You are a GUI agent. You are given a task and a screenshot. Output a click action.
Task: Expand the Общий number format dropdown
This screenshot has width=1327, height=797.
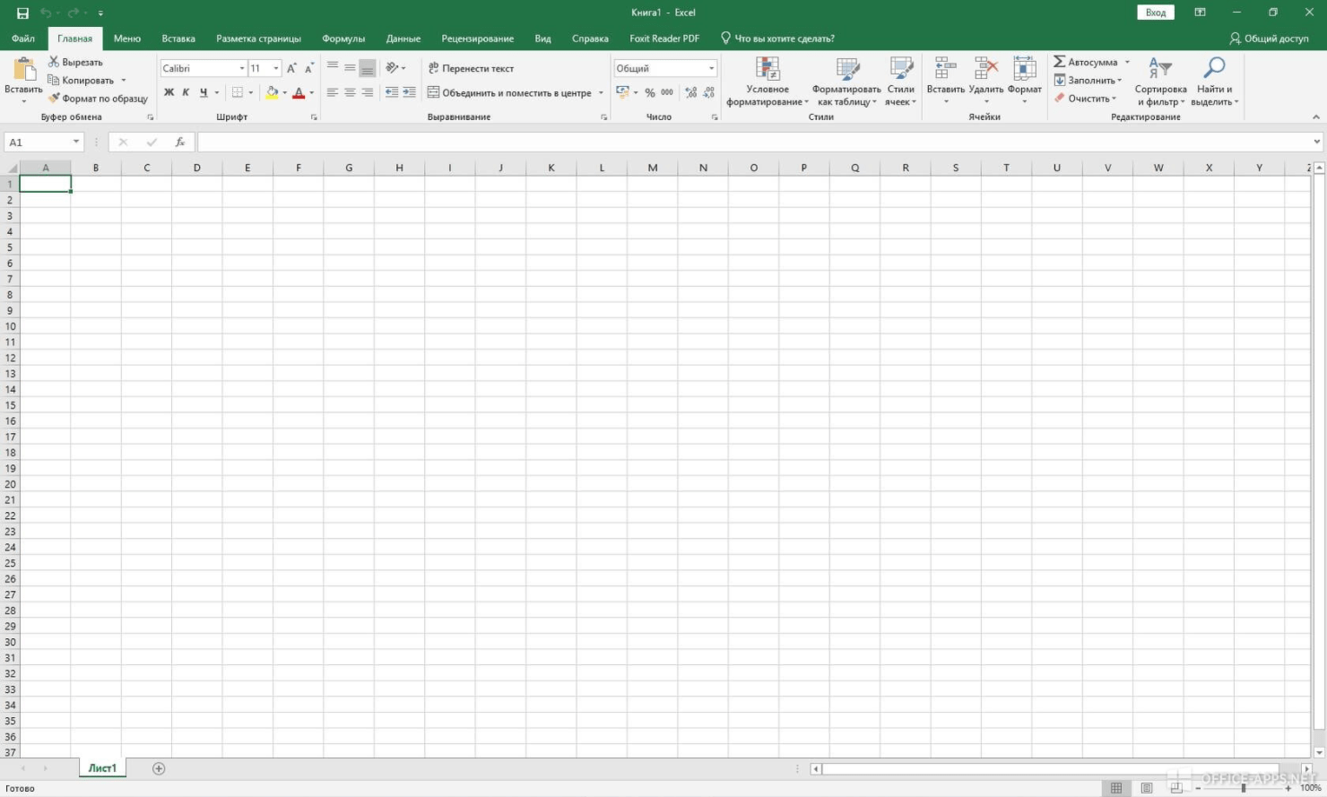pyautogui.click(x=712, y=68)
